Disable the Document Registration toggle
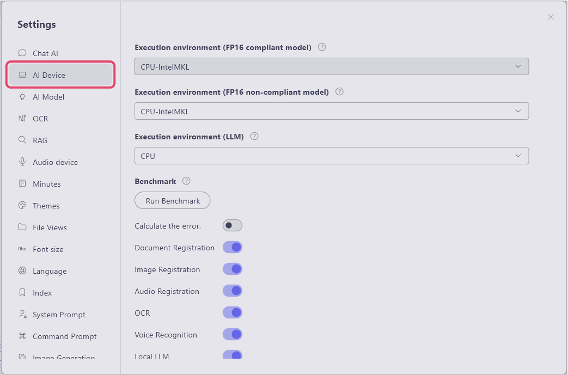 [233, 248]
